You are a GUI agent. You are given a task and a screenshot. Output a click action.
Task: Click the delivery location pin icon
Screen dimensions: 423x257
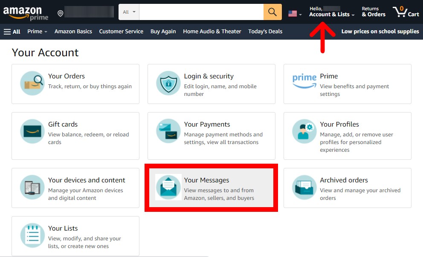(61, 13)
